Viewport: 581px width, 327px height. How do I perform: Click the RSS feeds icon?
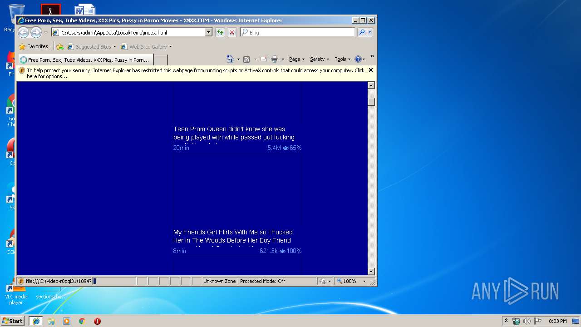click(246, 59)
